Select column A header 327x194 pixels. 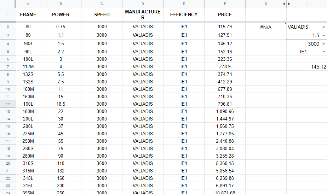pyautogui.click(x=28, y=4)
